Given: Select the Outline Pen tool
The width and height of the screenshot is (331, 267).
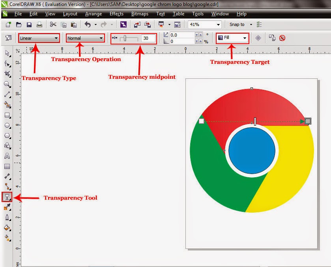Looking at the screenshot, I should [7, 217].
